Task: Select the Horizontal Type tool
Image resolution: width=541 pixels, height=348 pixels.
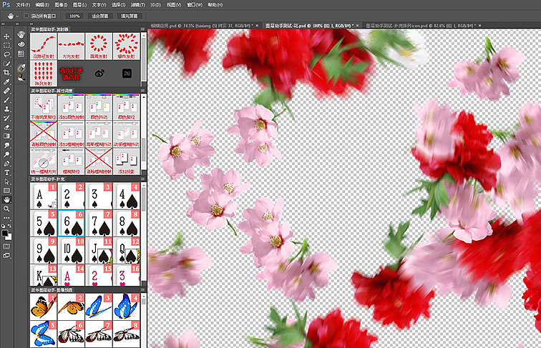Action: click(6, 172)
